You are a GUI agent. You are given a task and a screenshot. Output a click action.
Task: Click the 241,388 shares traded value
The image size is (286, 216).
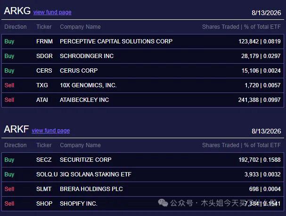pos(248,100)
